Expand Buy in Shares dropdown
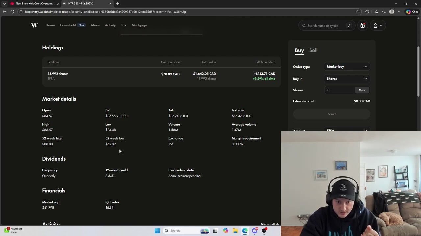Image resolution: width=421 pixels, height=236 pixels. (x=347, y=79)
